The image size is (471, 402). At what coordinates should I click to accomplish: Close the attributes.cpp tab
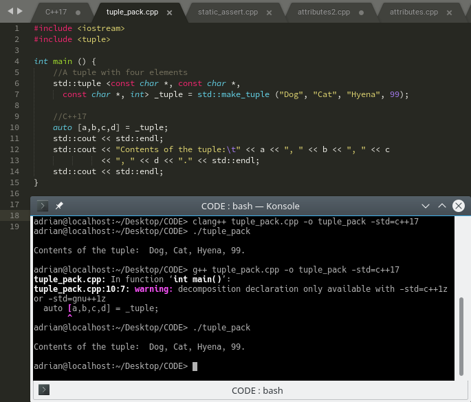(x=450, y=12)
